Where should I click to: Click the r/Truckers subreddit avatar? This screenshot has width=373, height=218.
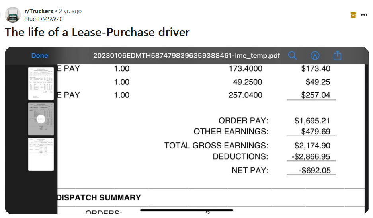(13, 15)
